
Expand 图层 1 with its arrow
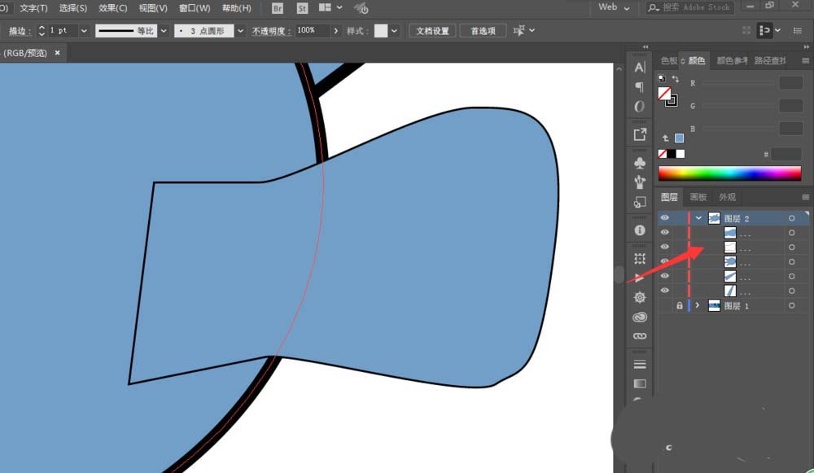698,306
